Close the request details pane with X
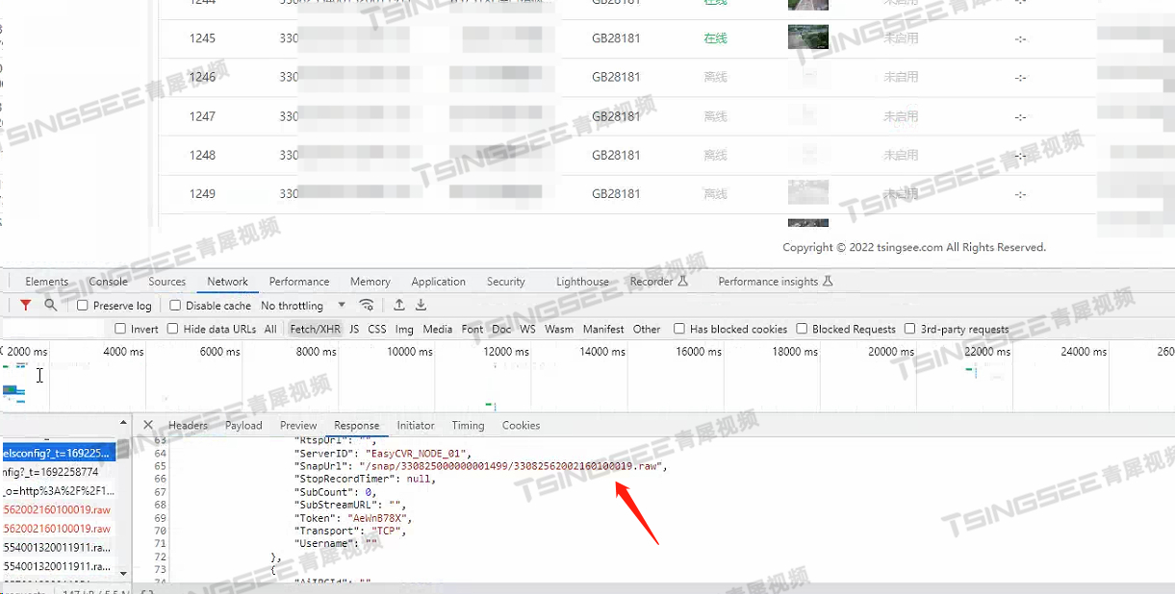This screenshot has height=594, width=1175. [x=148, y=425]
